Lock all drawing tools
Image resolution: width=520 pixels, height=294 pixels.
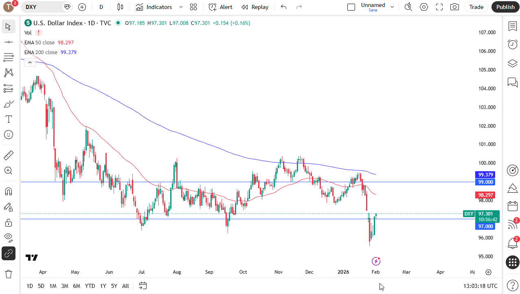tap(9, 222)
